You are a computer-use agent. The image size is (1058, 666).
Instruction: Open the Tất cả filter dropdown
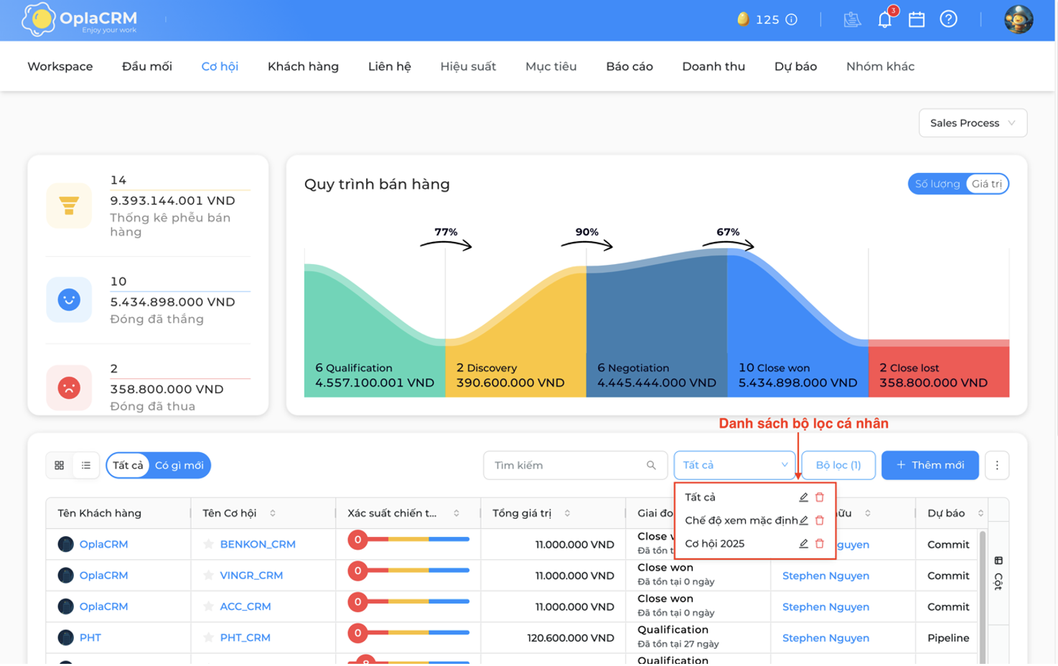(x=734, y=465)
